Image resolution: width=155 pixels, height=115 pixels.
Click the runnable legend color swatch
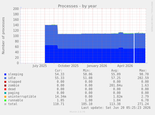(5, 100)
